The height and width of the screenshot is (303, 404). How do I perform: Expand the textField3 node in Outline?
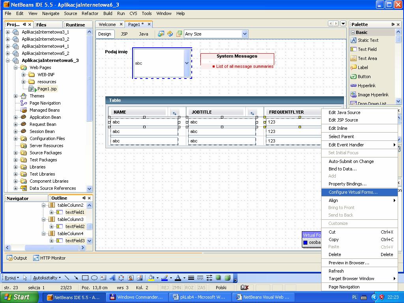coord(52,241)
